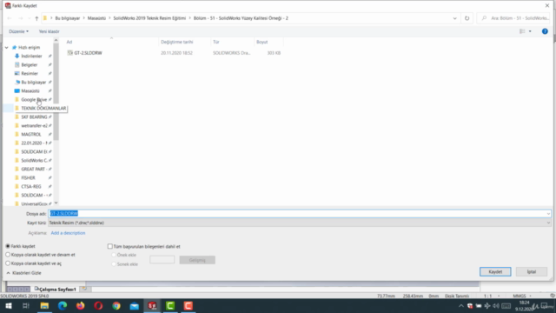Viewport: 556px width, 313px height.
Task: Open Belgeler in quick access
Action: pos(29,64)
